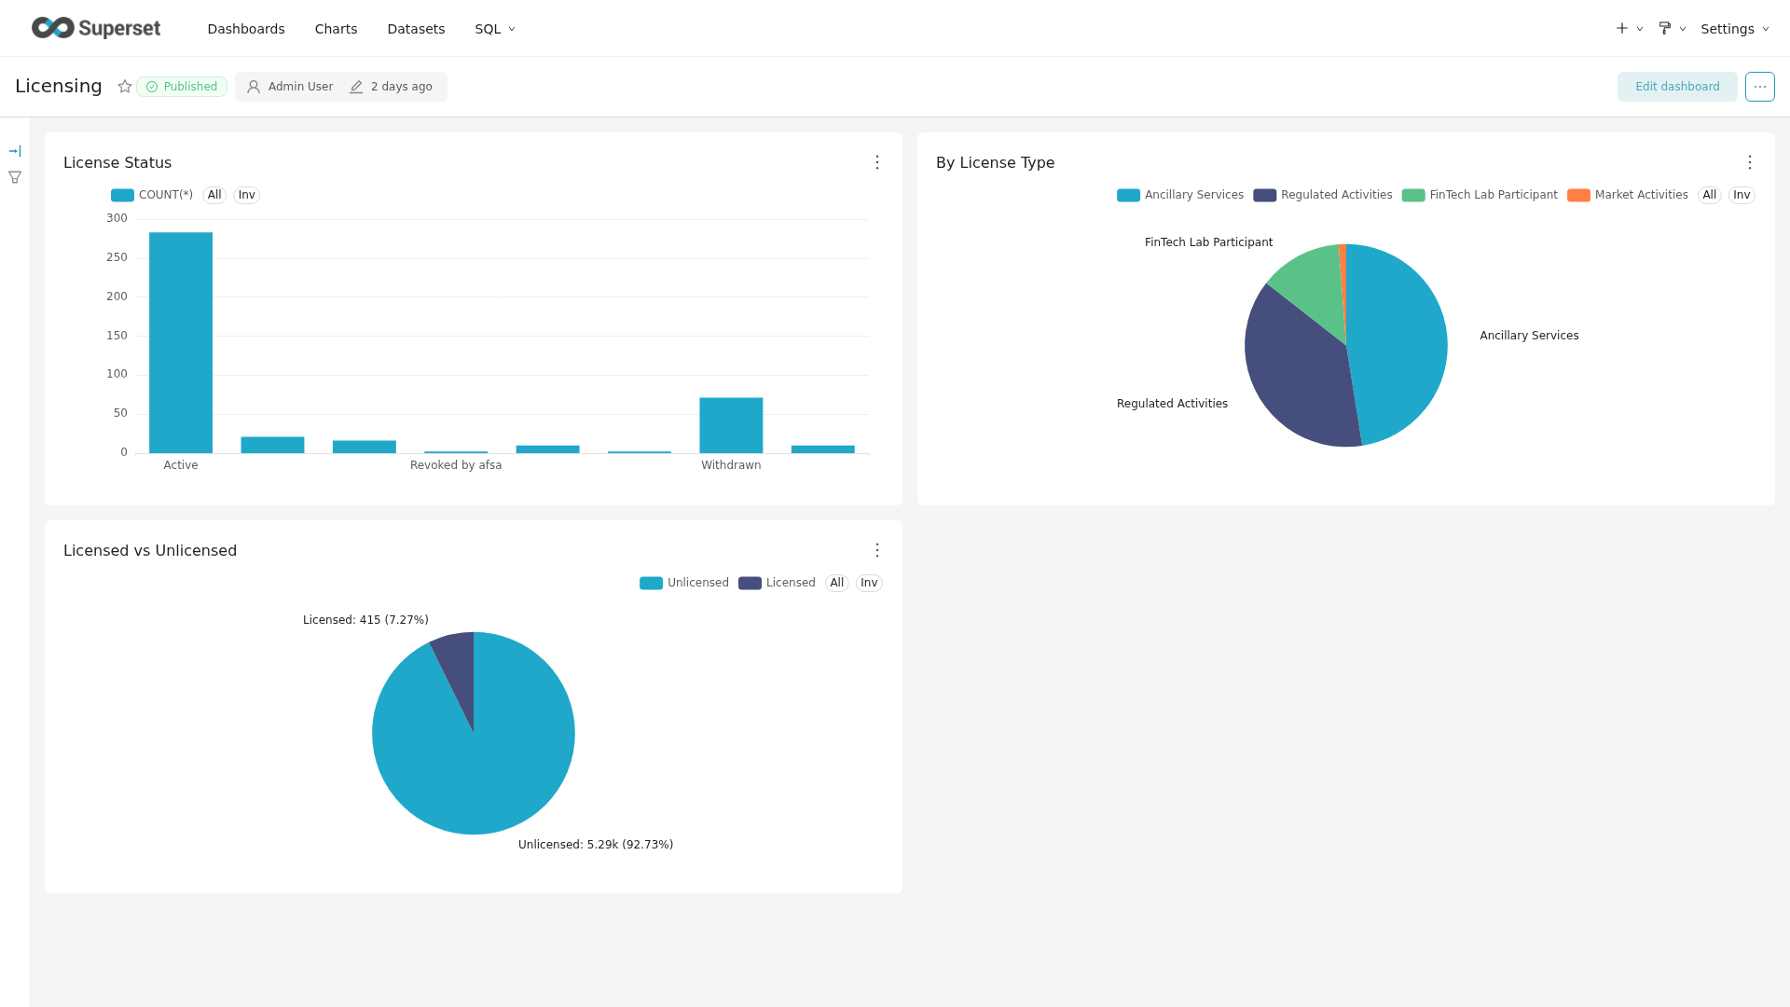This screenshot has width=1790, height=1007.
Task: Click the Edit dashboard button
Action: click(1676, 87)
